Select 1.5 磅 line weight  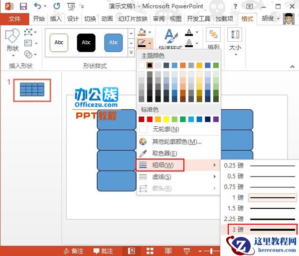(x=260, y=208)
